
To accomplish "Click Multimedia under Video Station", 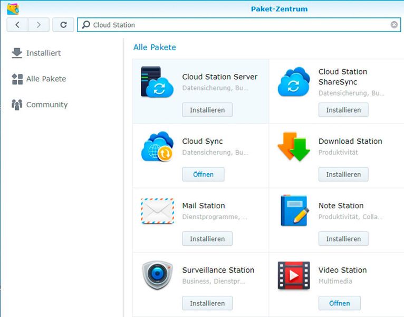I will [x=335, y=281].
